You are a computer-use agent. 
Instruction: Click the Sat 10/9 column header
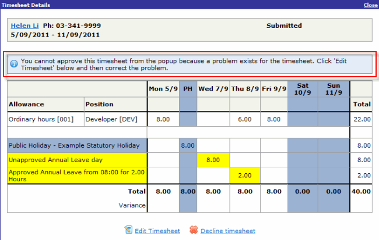(303, 89)
